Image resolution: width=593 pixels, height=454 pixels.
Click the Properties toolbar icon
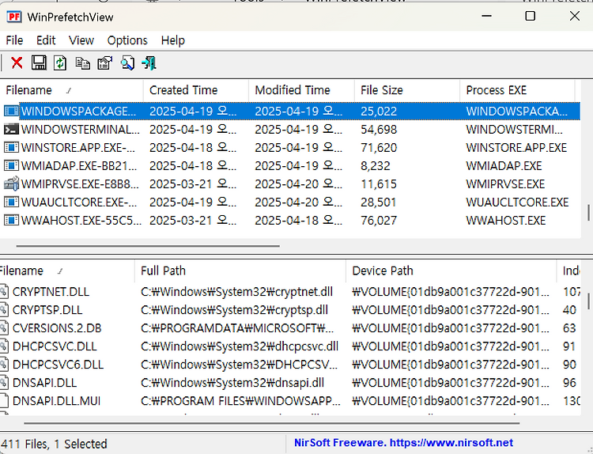point(104,62)
